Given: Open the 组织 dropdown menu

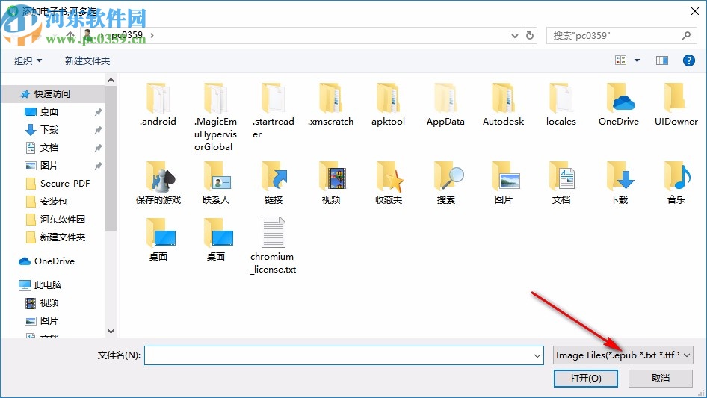Looking at the screenshot, I should coord(28,60).
